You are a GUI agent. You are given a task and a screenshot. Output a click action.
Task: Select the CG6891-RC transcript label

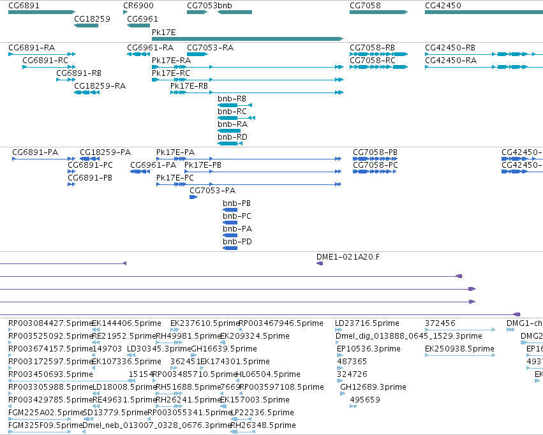45,60
